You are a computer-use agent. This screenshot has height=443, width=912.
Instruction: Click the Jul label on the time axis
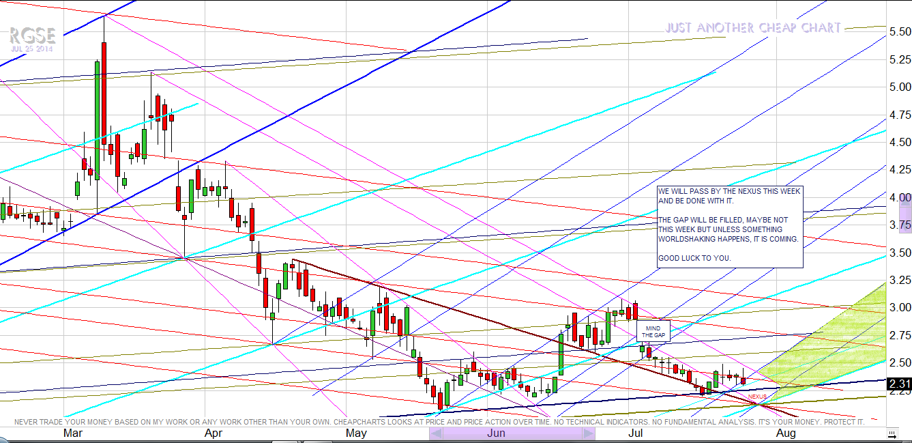(636, 433)
